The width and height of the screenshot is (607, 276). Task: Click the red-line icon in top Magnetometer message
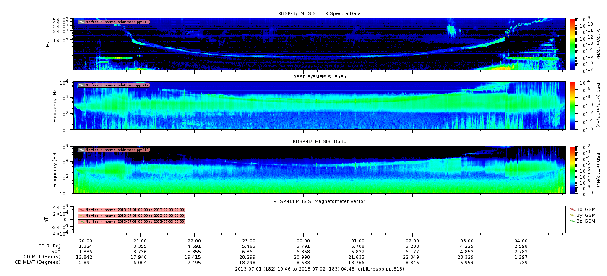point(81,210)
